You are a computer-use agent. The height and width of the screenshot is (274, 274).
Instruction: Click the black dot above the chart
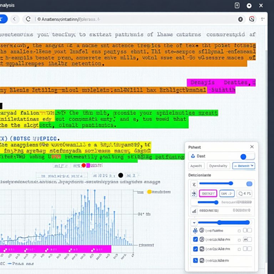coord(121,175)
